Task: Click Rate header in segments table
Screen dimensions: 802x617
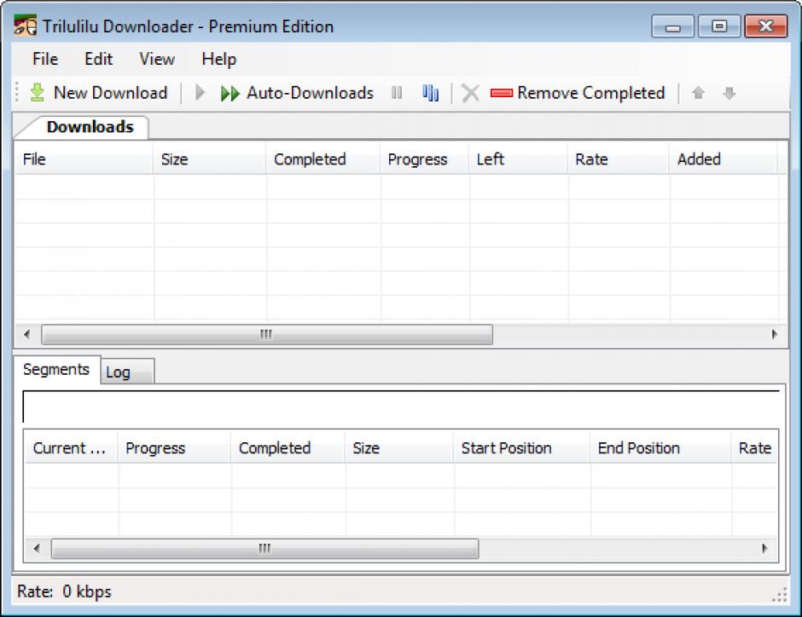Action: (754, 448)
